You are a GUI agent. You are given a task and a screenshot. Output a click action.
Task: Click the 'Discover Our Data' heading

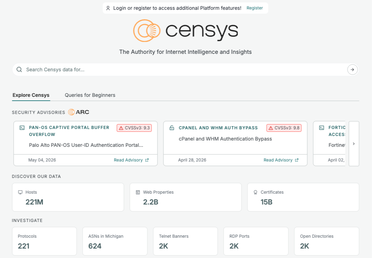(x=36, y=177)
